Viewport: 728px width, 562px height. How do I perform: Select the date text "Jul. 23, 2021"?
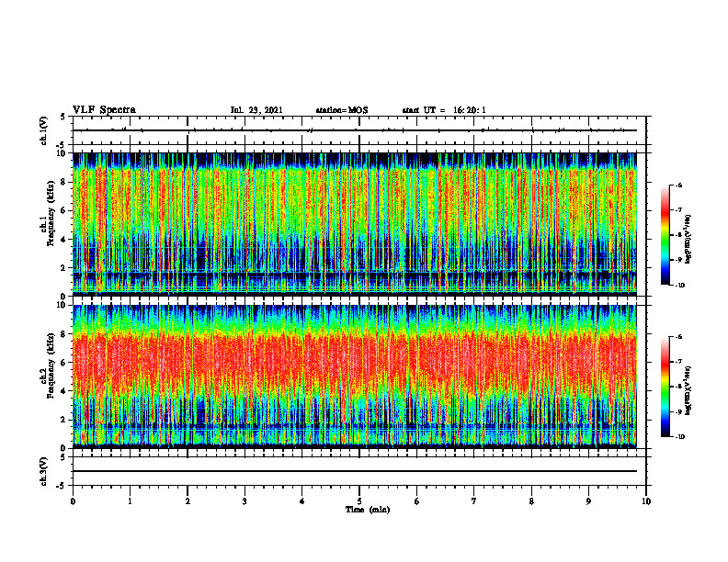pyautogui.click(x=256, y=110)
